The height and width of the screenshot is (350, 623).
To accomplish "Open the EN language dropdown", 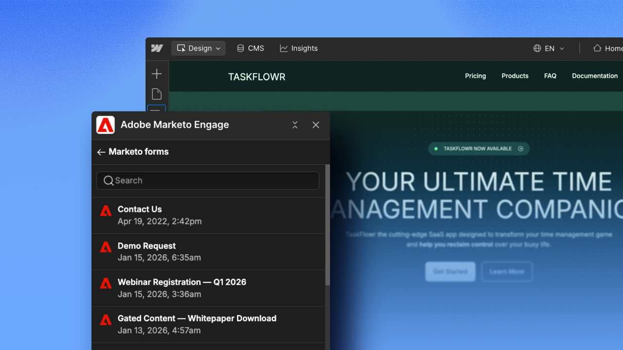I will pos(549,48).
